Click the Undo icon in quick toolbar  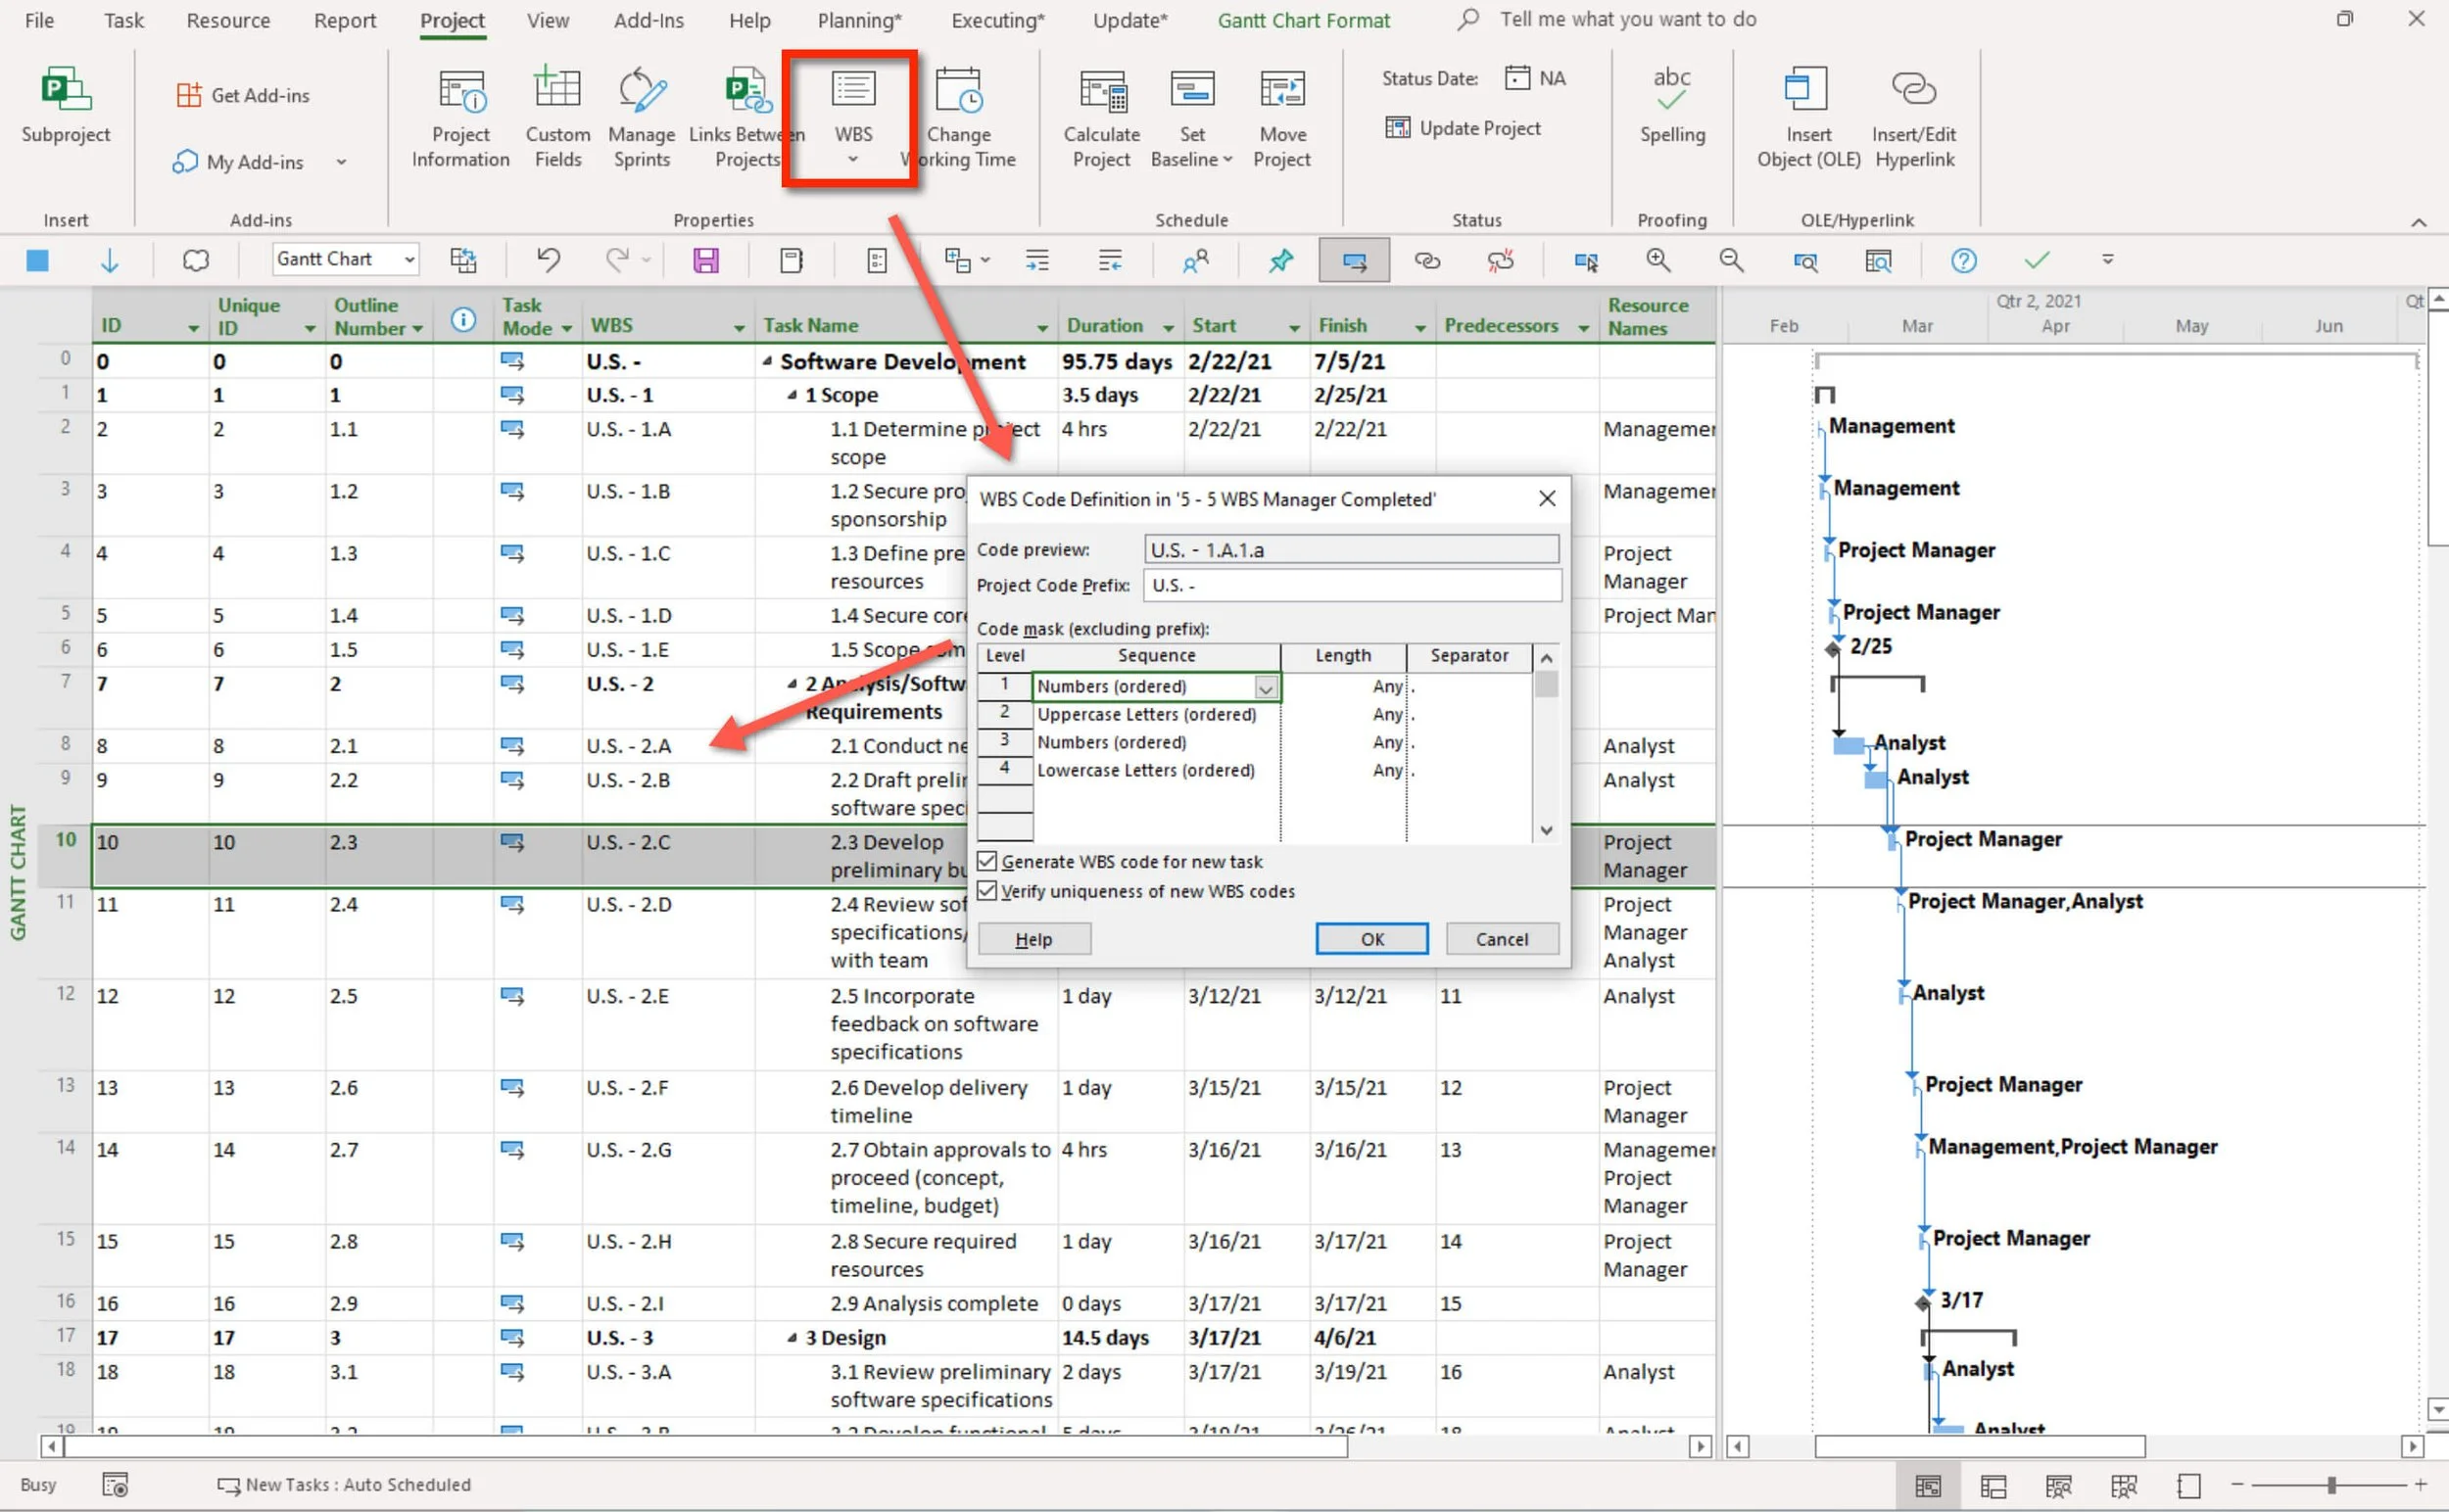point(549,260)
